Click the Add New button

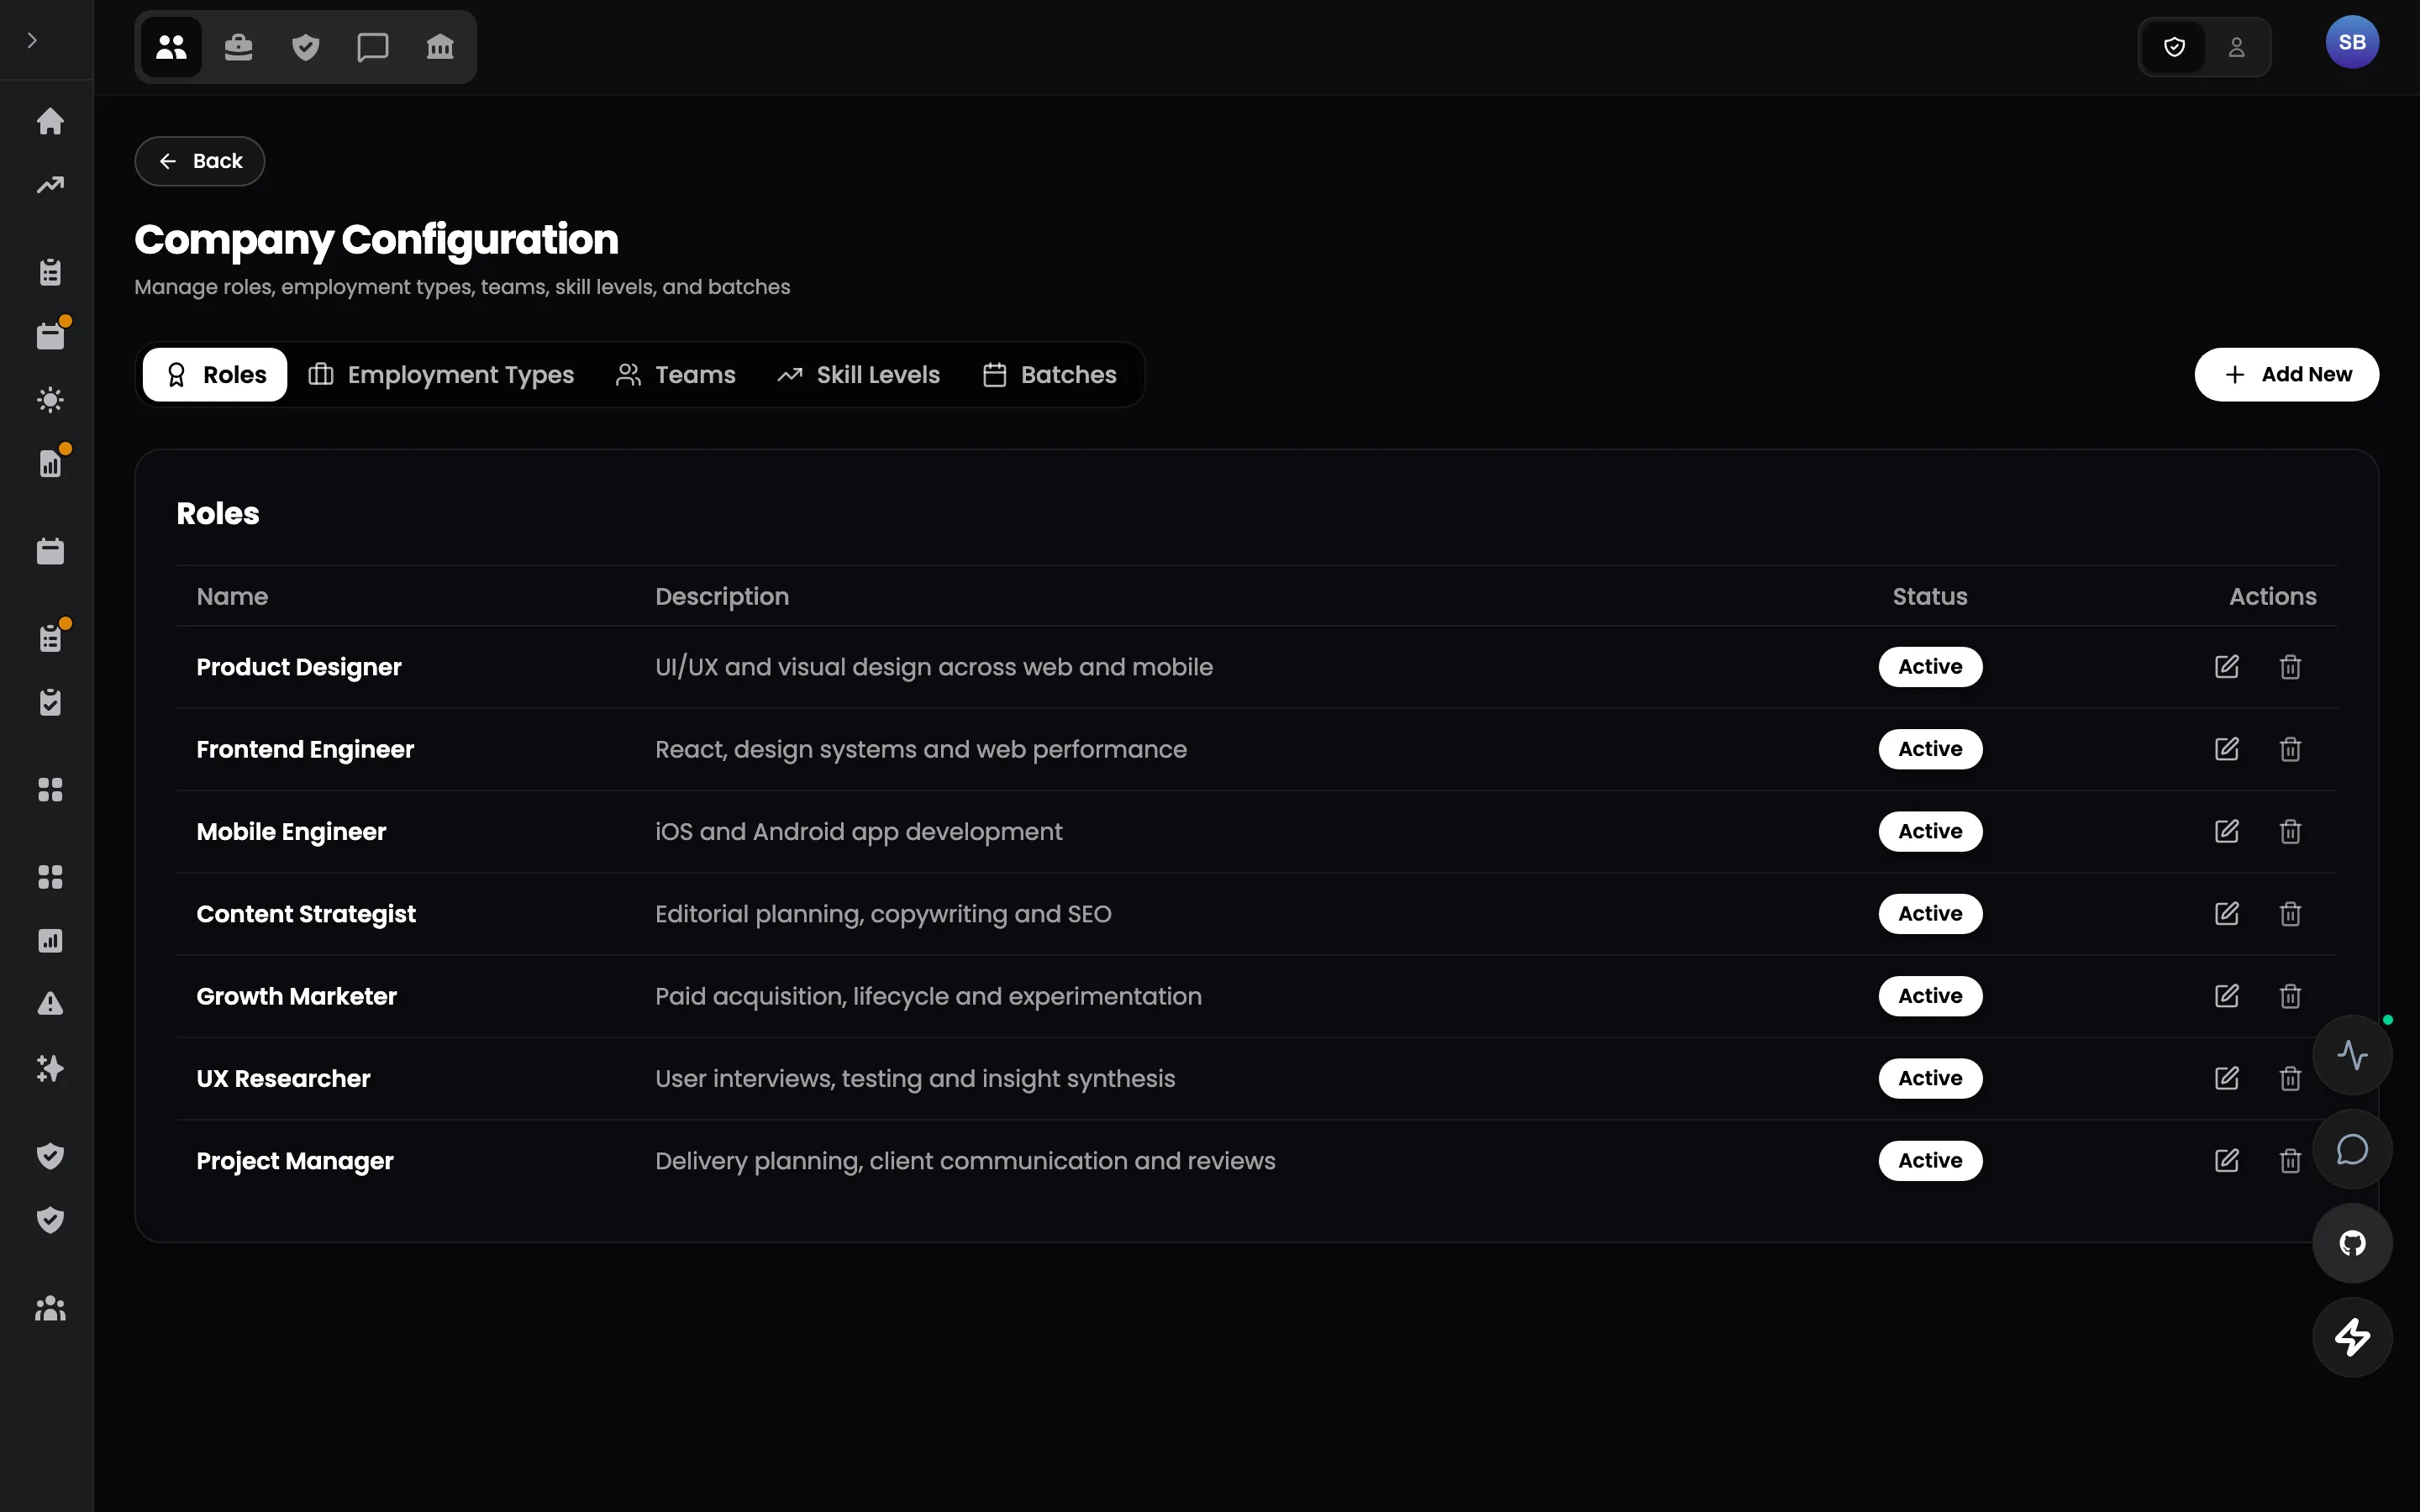tap(2286, 375)
